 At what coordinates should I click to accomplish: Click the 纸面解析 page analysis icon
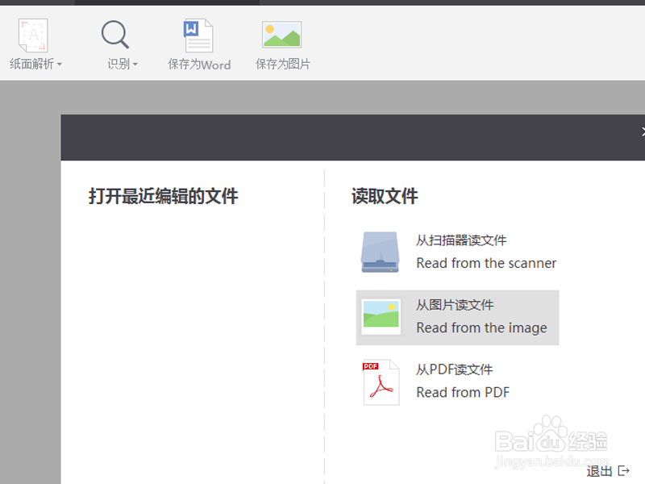[x=33, y=35]
